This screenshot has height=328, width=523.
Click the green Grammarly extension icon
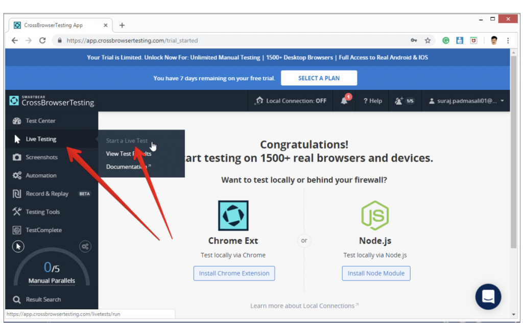[x=445, y=40]
